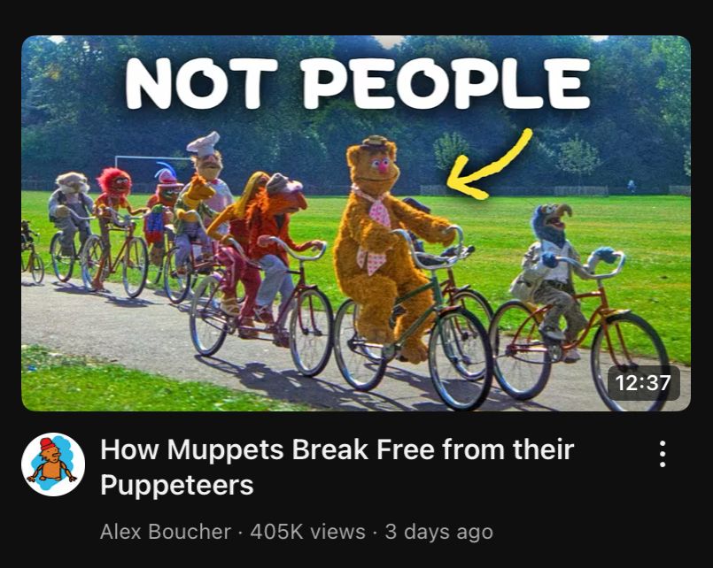Click the gray-haired Muppet at the line's rear
This screenshot has width=713, height=568.
click(70, 207)
